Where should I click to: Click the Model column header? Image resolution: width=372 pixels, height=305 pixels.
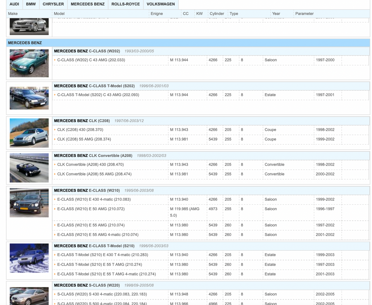pos(59,14)
